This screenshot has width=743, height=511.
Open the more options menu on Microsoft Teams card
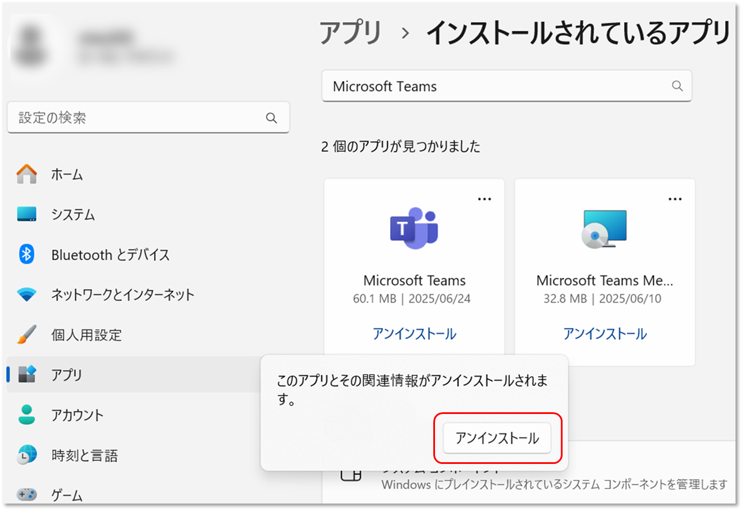pos(484,199)
